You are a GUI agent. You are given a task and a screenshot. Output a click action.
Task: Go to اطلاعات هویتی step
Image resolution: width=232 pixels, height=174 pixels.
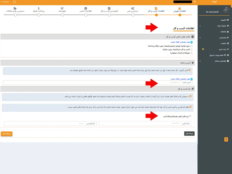coord(180,11)
